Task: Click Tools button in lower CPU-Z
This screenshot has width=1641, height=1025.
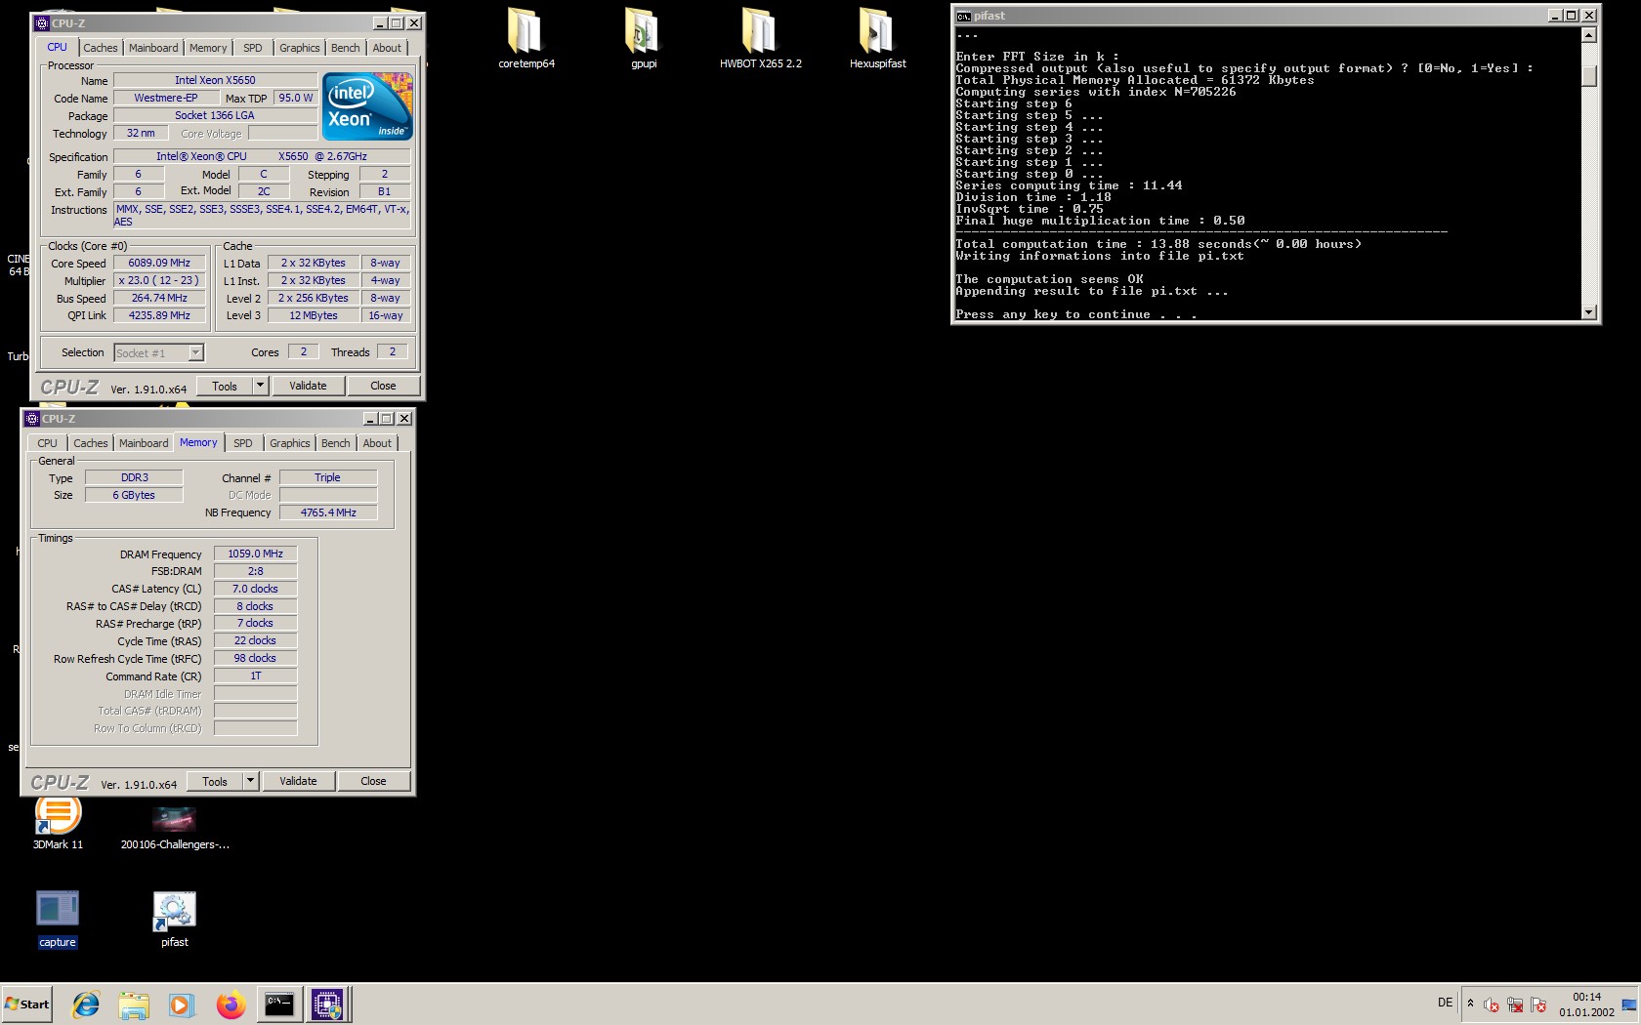Action: [x=215, y=781]
